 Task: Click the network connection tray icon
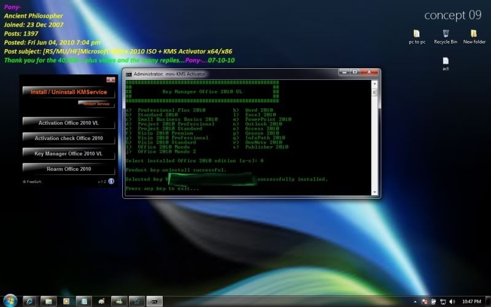pyautogui.click(x=443, y=301)
